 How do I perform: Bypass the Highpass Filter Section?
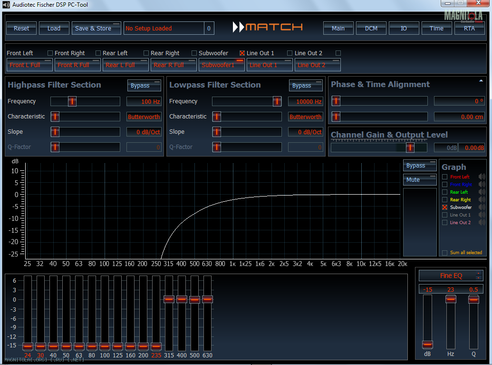click(144, 86)
